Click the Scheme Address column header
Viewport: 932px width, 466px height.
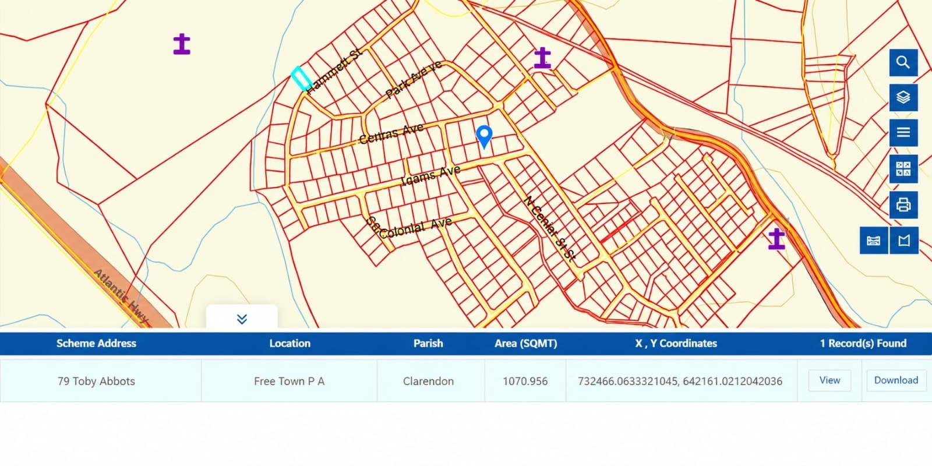pyautogui.click(x=96, y=343)
